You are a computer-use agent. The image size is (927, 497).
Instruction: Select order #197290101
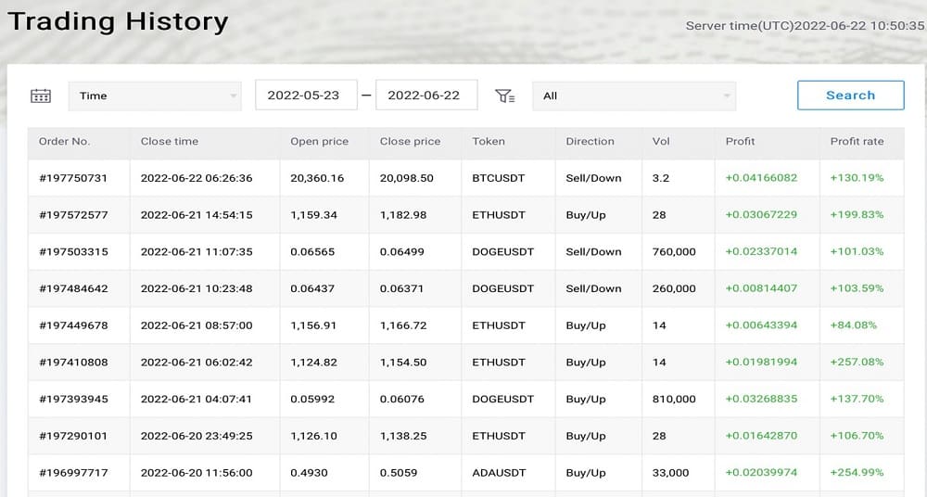(73, 436)
